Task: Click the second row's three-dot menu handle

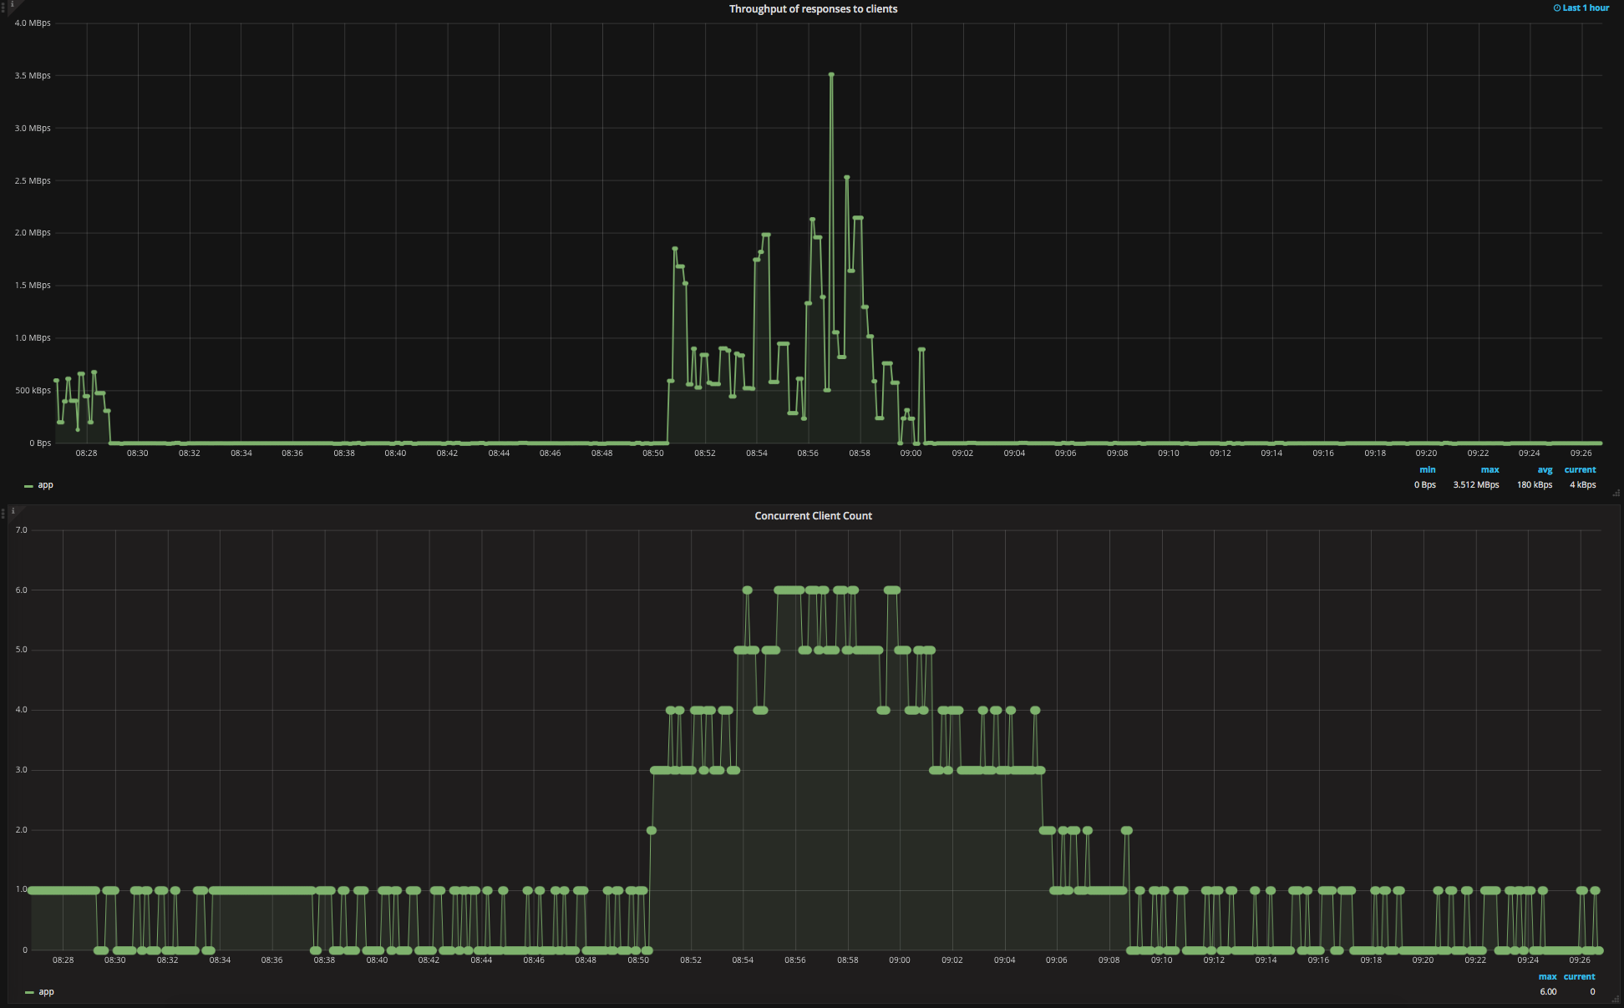Action: point(3,513)
